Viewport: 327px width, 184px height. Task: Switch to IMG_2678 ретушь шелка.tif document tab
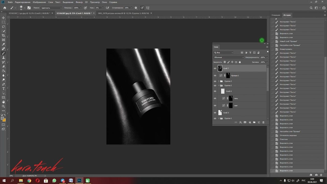coord(123,13)
